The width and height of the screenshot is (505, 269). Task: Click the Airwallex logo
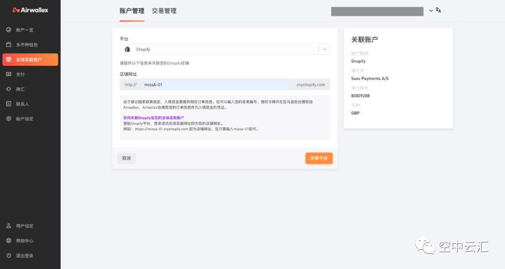pyautogui.click(x=30, y=10)
